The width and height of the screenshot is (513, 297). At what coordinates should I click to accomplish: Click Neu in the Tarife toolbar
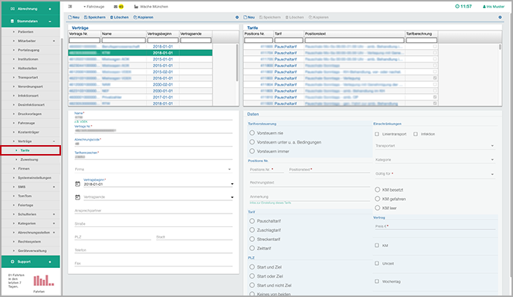[x=249, y=17]
